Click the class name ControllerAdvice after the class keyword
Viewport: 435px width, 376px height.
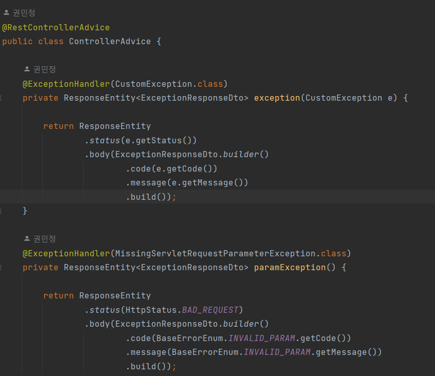pos(110,42)
